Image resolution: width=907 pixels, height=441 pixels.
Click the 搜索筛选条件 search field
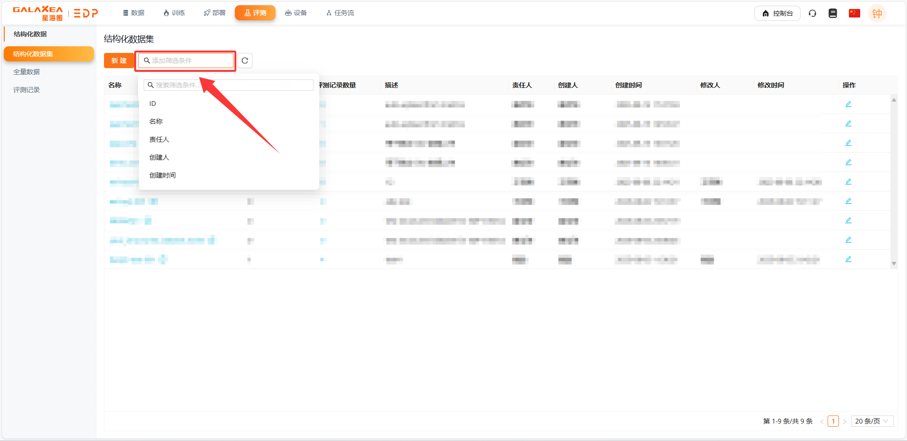(x=229, y=85)
